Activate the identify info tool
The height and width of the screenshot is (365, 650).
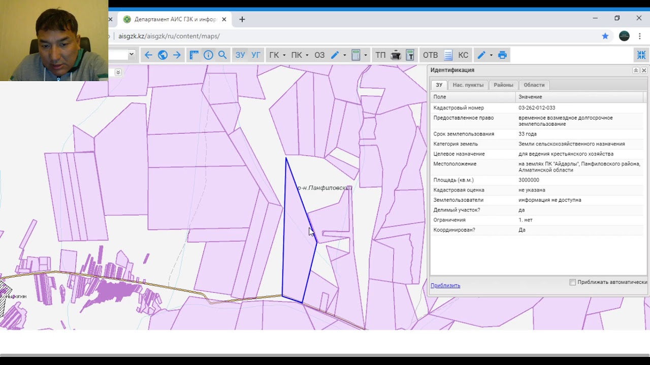pyautogui.click(x=208, y=55)
